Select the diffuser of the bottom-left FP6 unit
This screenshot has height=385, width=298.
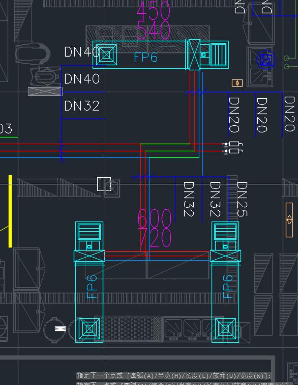pyautogui.click(x=90, y=329)
